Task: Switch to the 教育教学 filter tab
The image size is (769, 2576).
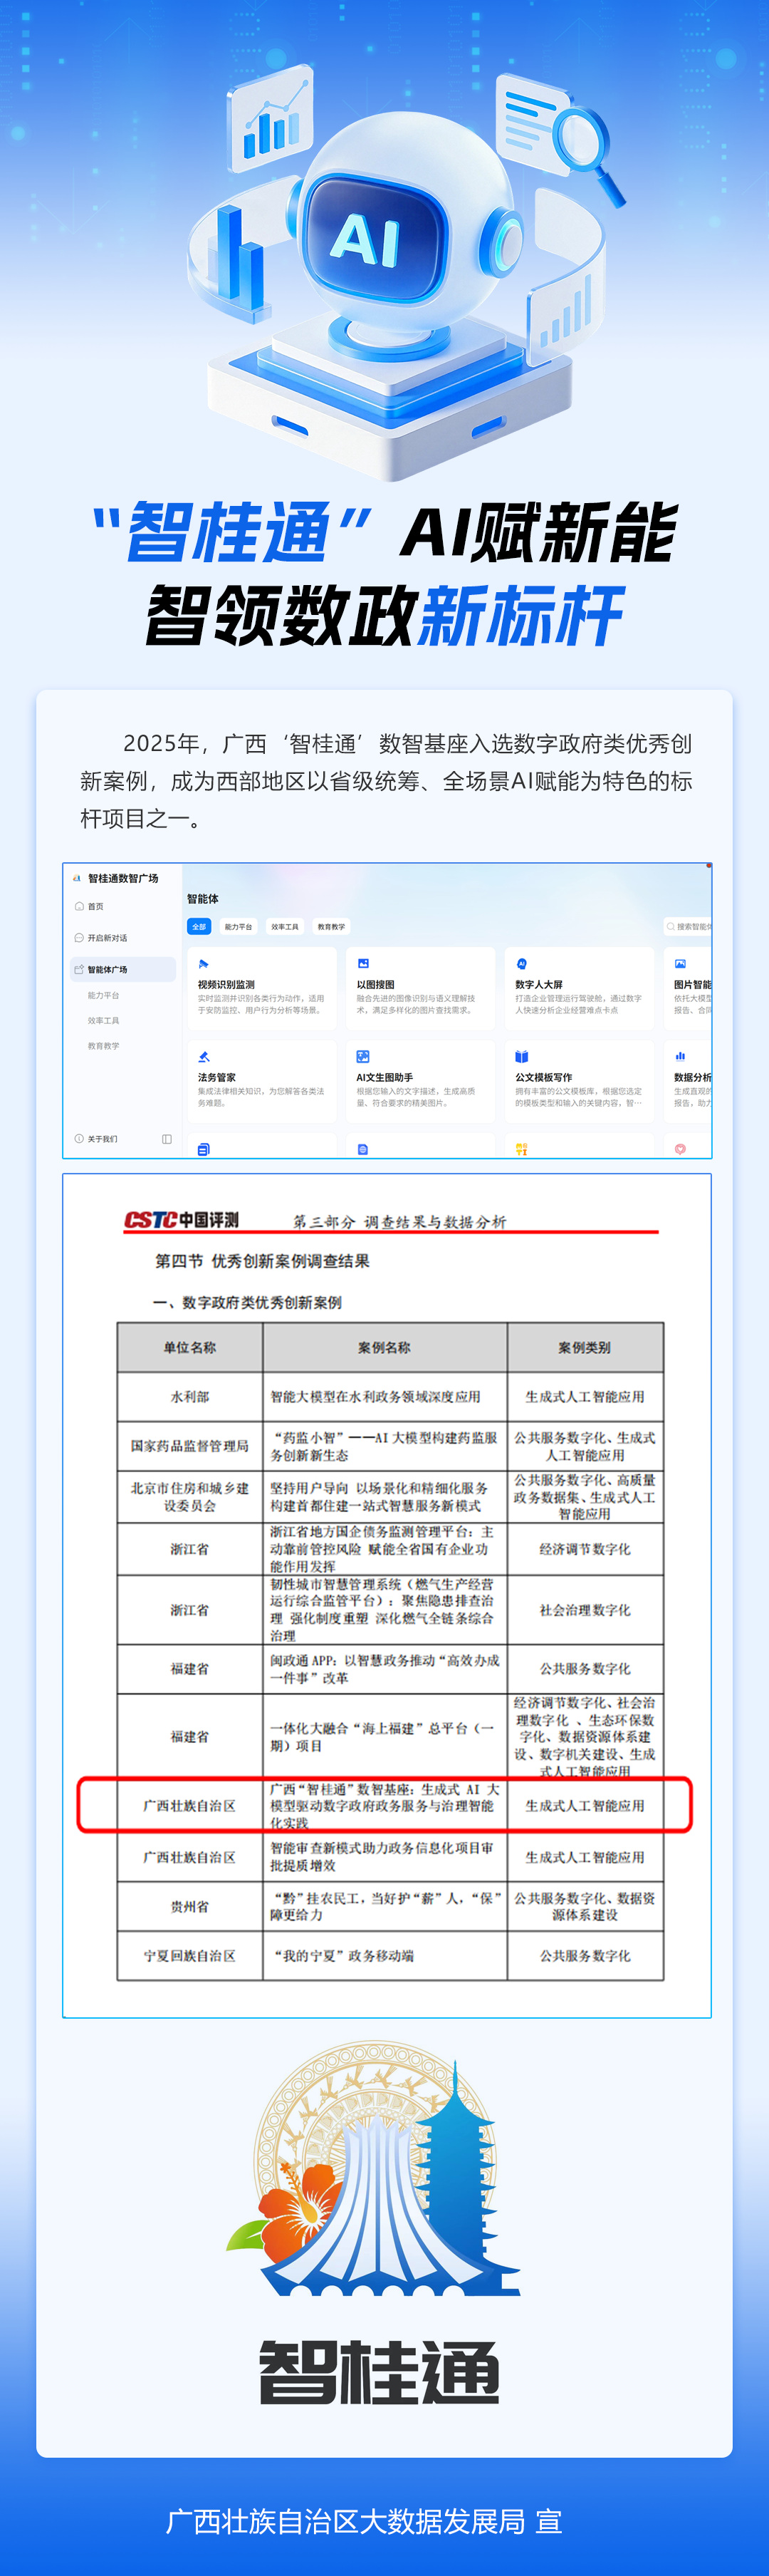Action: pyautogui.click(x=330, y=927)
